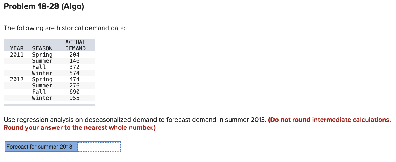This screenshot has width=396, height=162.
Task: Click the Summer demand value 146
Action: pyautogui.click(x=75, y=61)
